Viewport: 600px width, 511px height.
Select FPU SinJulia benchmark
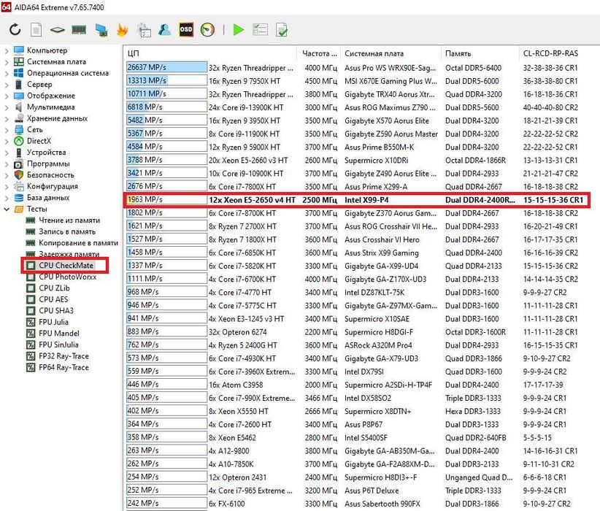(58, 345)
